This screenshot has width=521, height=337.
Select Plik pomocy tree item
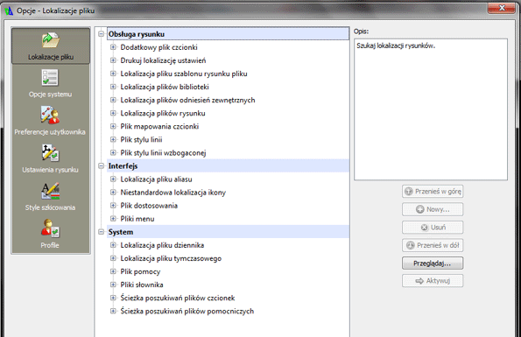pyautogui.click(x=140, y=271)
